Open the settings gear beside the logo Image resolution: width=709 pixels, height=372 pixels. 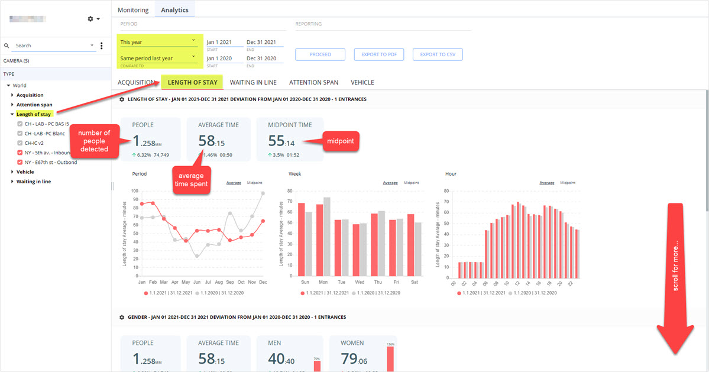tap(90, 19)
